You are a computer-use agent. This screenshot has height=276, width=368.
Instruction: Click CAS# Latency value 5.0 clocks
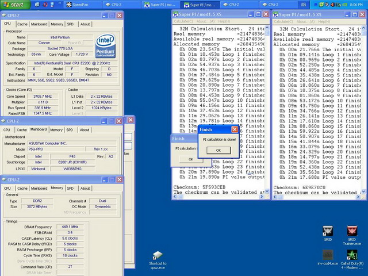coord(70,238)
